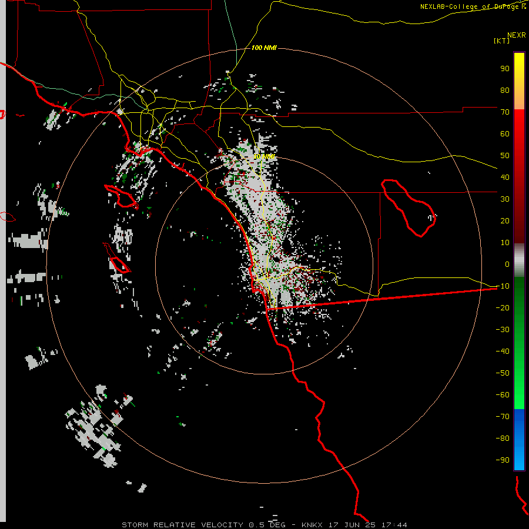Click the 20 value on the velocity scale
Image resolution: width=529 pixels, height=529 pixels.
(x=505, y=220)
